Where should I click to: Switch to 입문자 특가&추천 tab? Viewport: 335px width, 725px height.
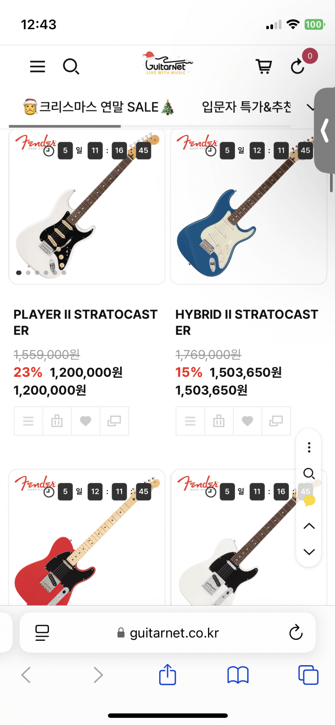(x=246, y=107)
